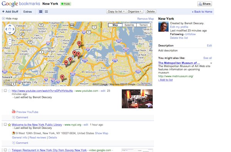Image resolution: width=231 pixels, height=152 pixels.
Task: Pan the map right arrow
Action: [13, 29]
